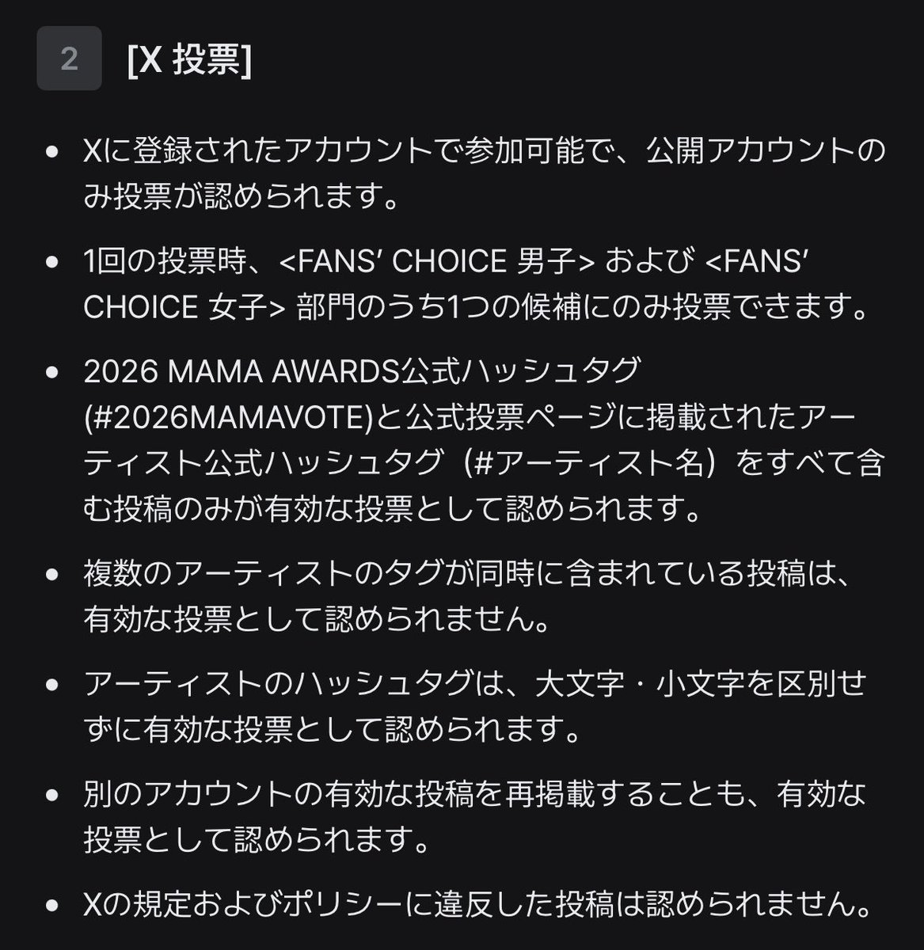Click the text <FANS' CHOICE 男子>
The height and width of the screenshot is (950, 924).
[x=436, y=261]
